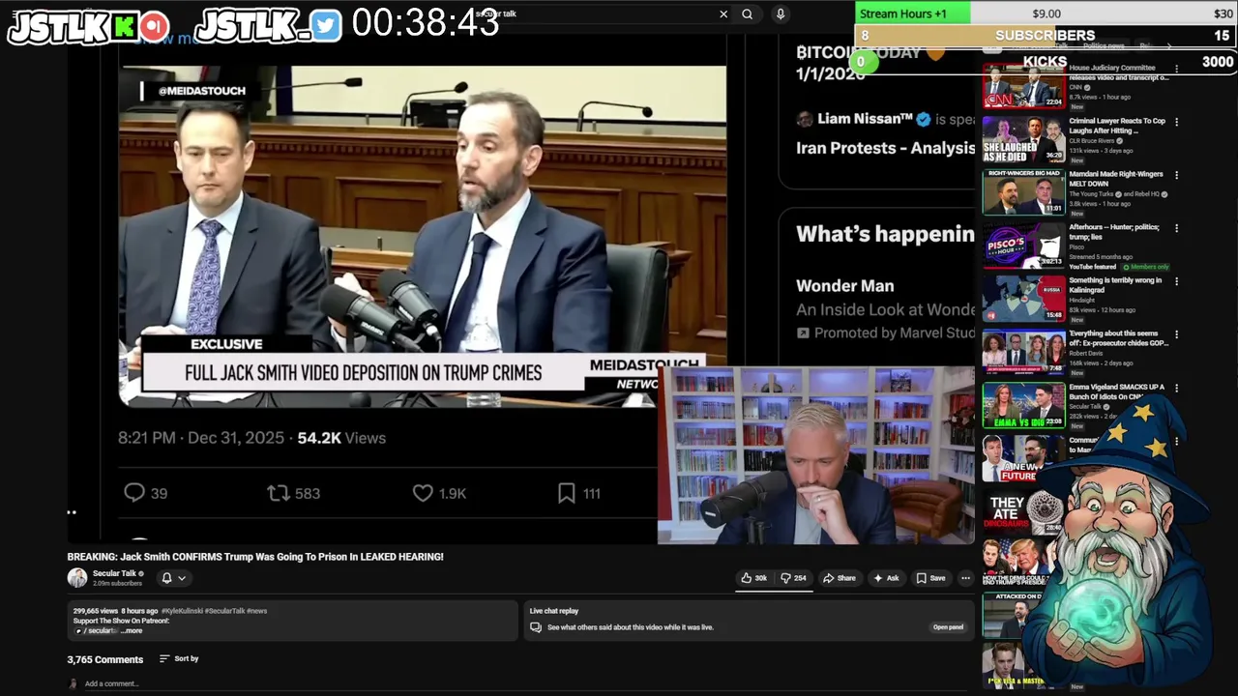Click Open panel for live chat replay

pos(948,627)
